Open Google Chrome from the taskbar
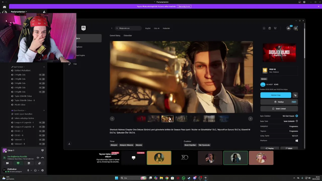Image resolution: width=322 pixels, height=181 pixels. [x=167, y=178]
